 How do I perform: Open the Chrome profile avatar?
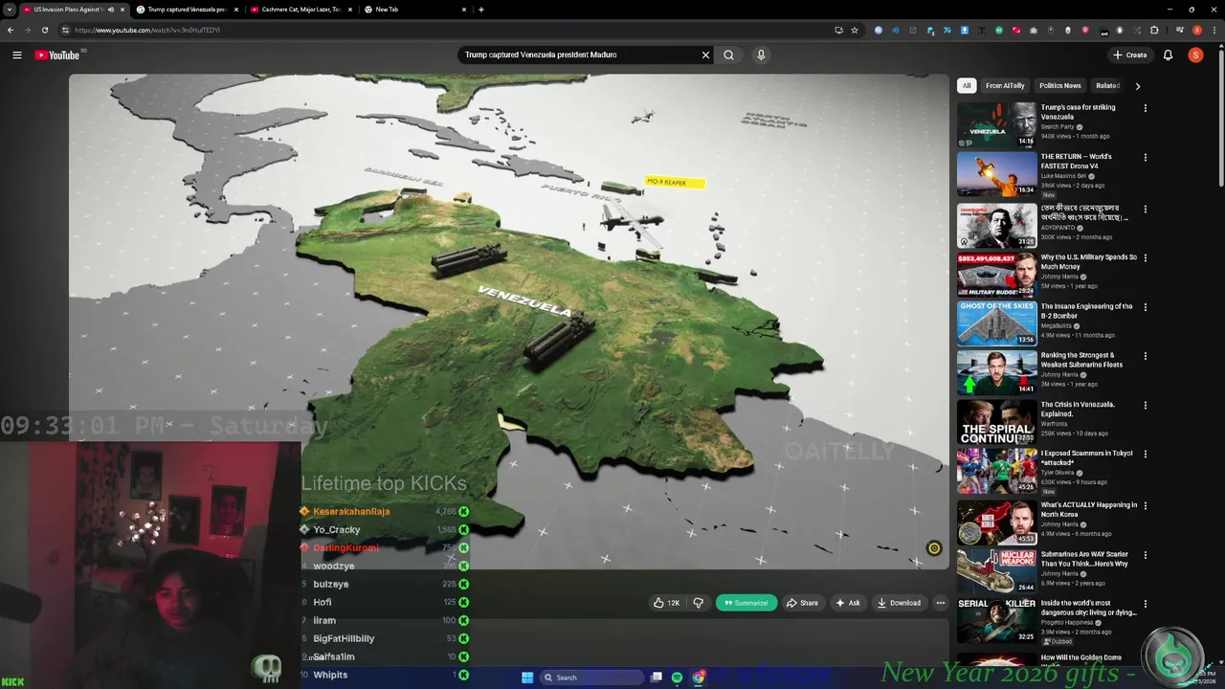(1197, 30)
